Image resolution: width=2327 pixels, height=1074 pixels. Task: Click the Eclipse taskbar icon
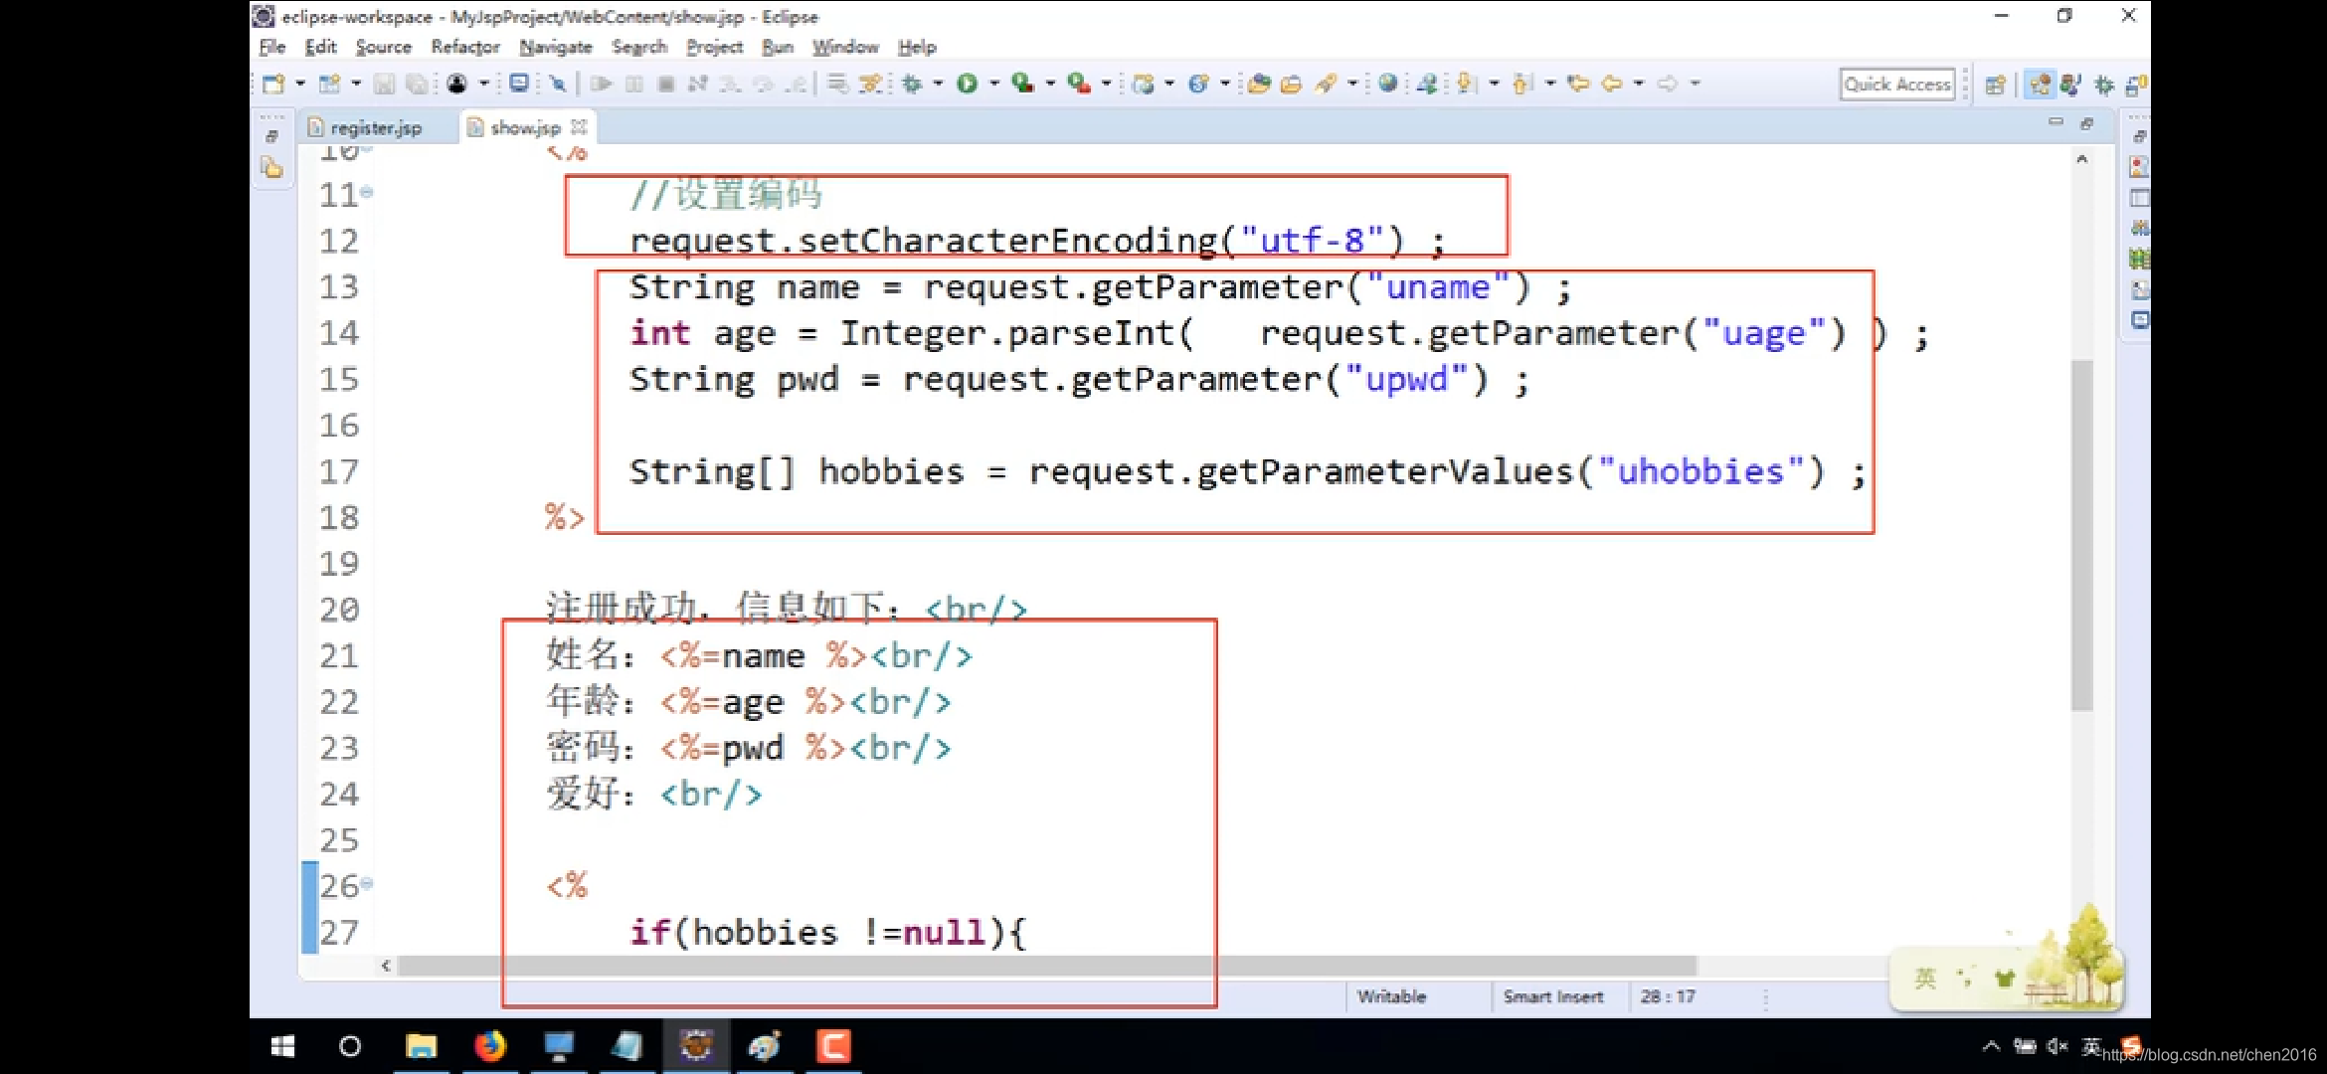[x=696, y=1046]
